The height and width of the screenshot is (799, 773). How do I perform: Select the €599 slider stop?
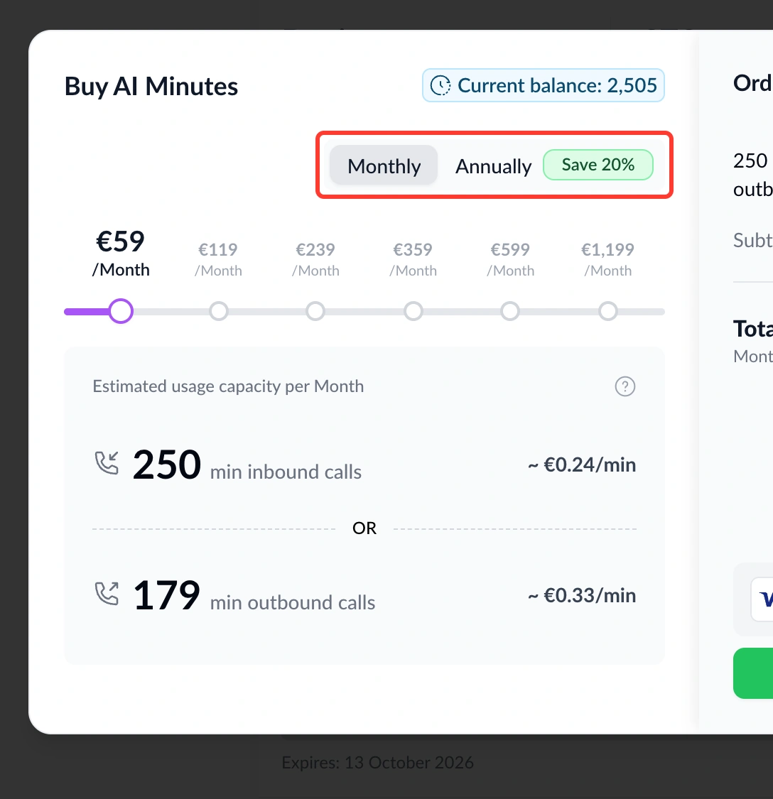(510, 311)
